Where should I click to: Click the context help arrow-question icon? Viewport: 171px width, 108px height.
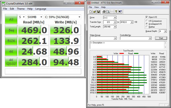(120, 12)
